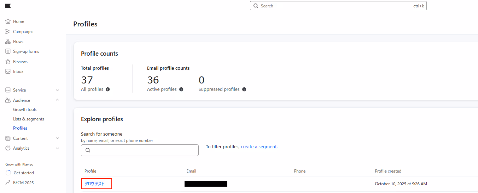
Task: Click the Phone column header
Action: [300, 171]
